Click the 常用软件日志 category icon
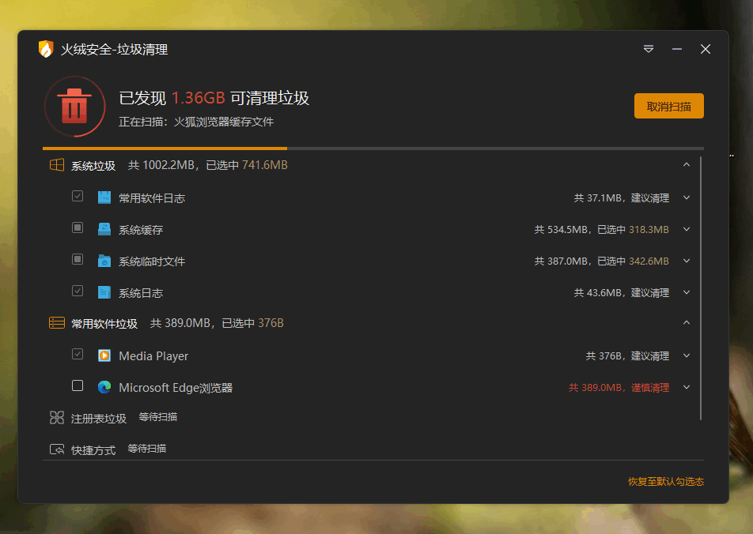Image resolution: width=753 pixels, height=534 pixels. (x=104, y=197)
